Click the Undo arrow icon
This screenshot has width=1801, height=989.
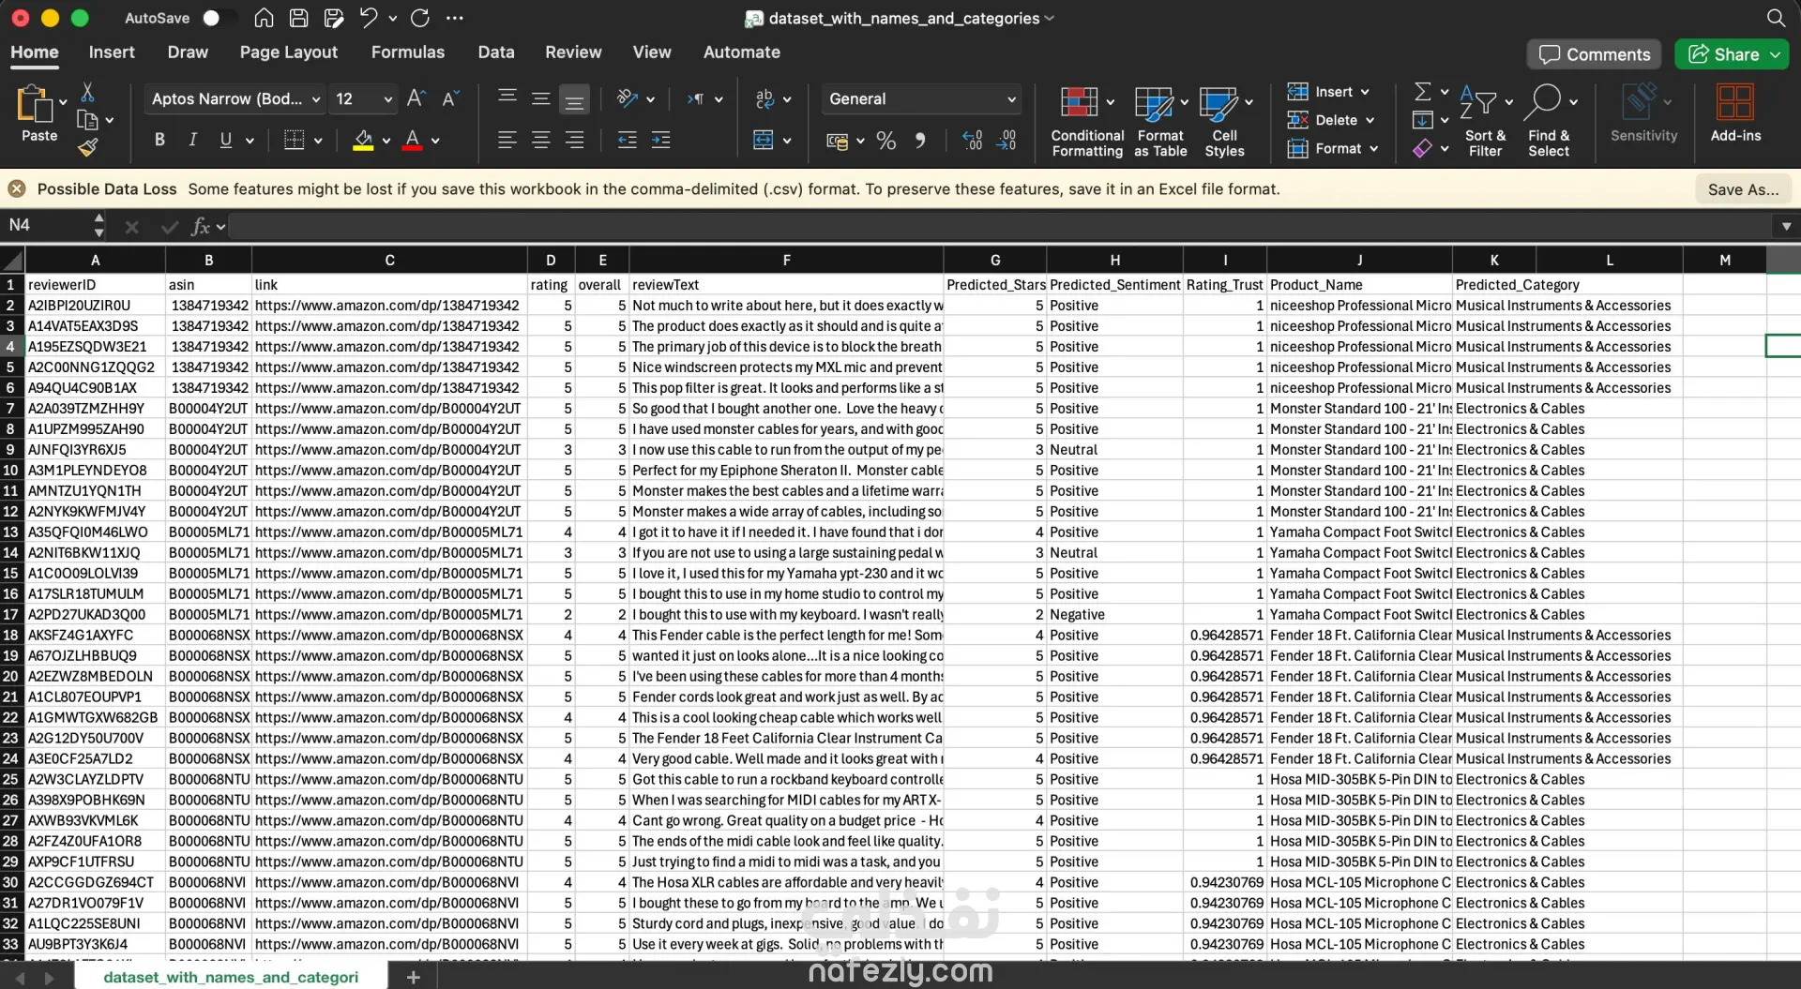[x=369, y=18]
